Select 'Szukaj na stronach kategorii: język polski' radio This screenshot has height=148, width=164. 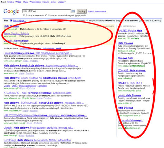pos(46,15)
